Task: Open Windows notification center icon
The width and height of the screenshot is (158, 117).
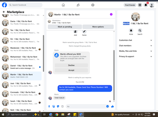Action: [154, 114]
